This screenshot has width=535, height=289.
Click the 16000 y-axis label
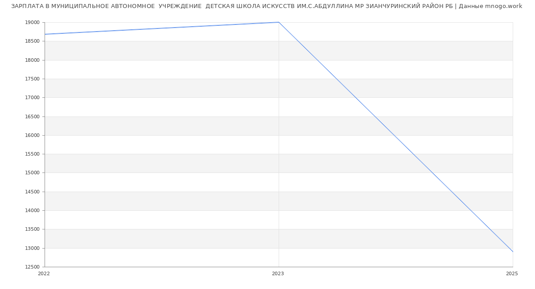[32, 136]
